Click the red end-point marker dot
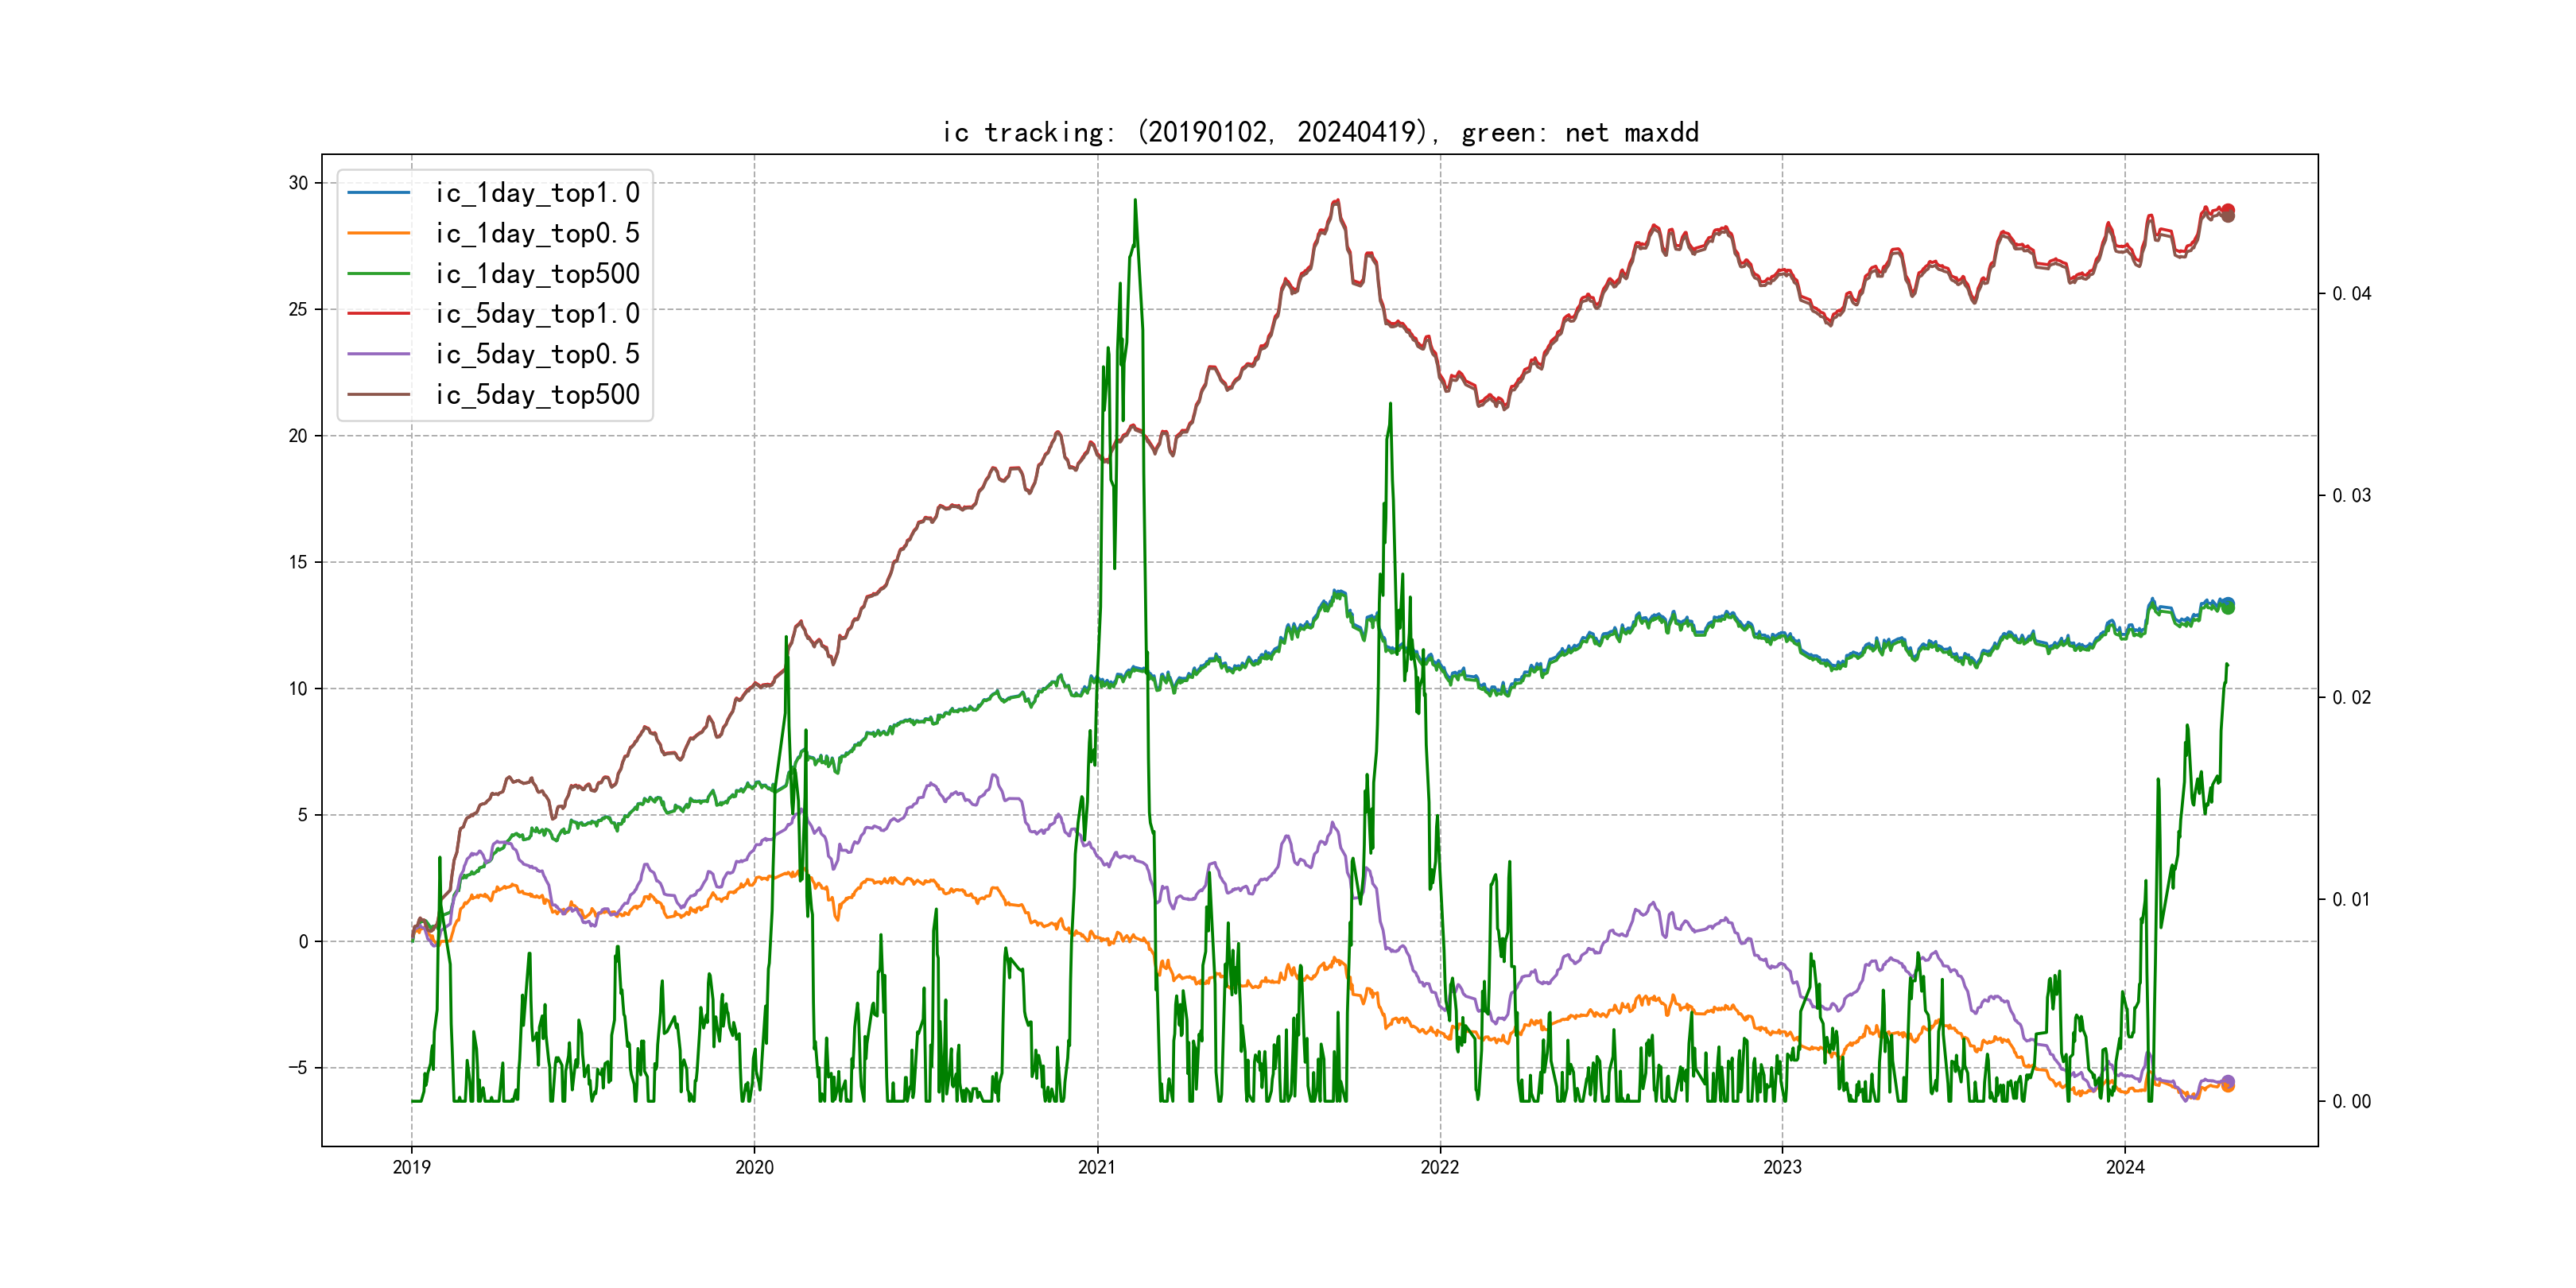The height and width of the screenshot is (1288, 2576). point(2228,210)
